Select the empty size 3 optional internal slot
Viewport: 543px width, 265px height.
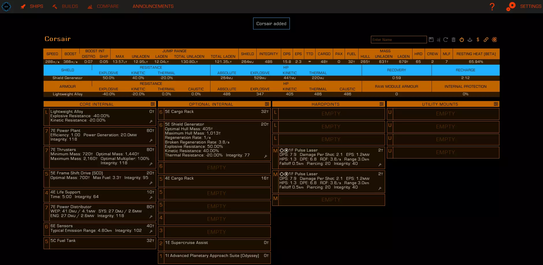click(x=214, y=232)
